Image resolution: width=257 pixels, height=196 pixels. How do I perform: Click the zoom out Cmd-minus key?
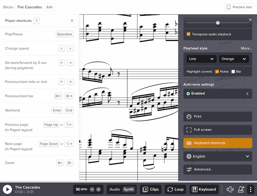(x=70, y=163)
